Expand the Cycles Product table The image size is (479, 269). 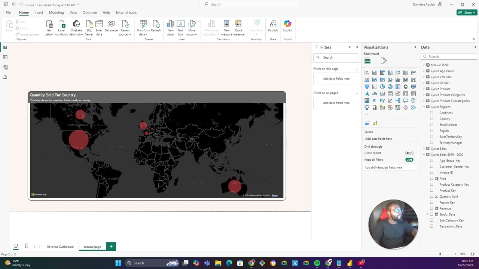(424, 89)
